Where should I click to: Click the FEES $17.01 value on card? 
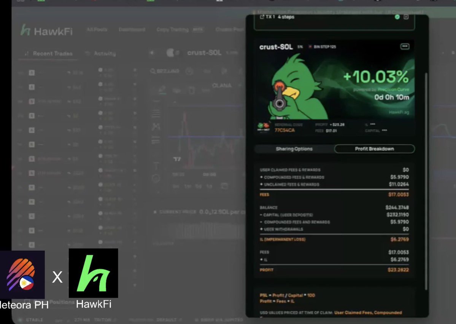pos(331,131)
